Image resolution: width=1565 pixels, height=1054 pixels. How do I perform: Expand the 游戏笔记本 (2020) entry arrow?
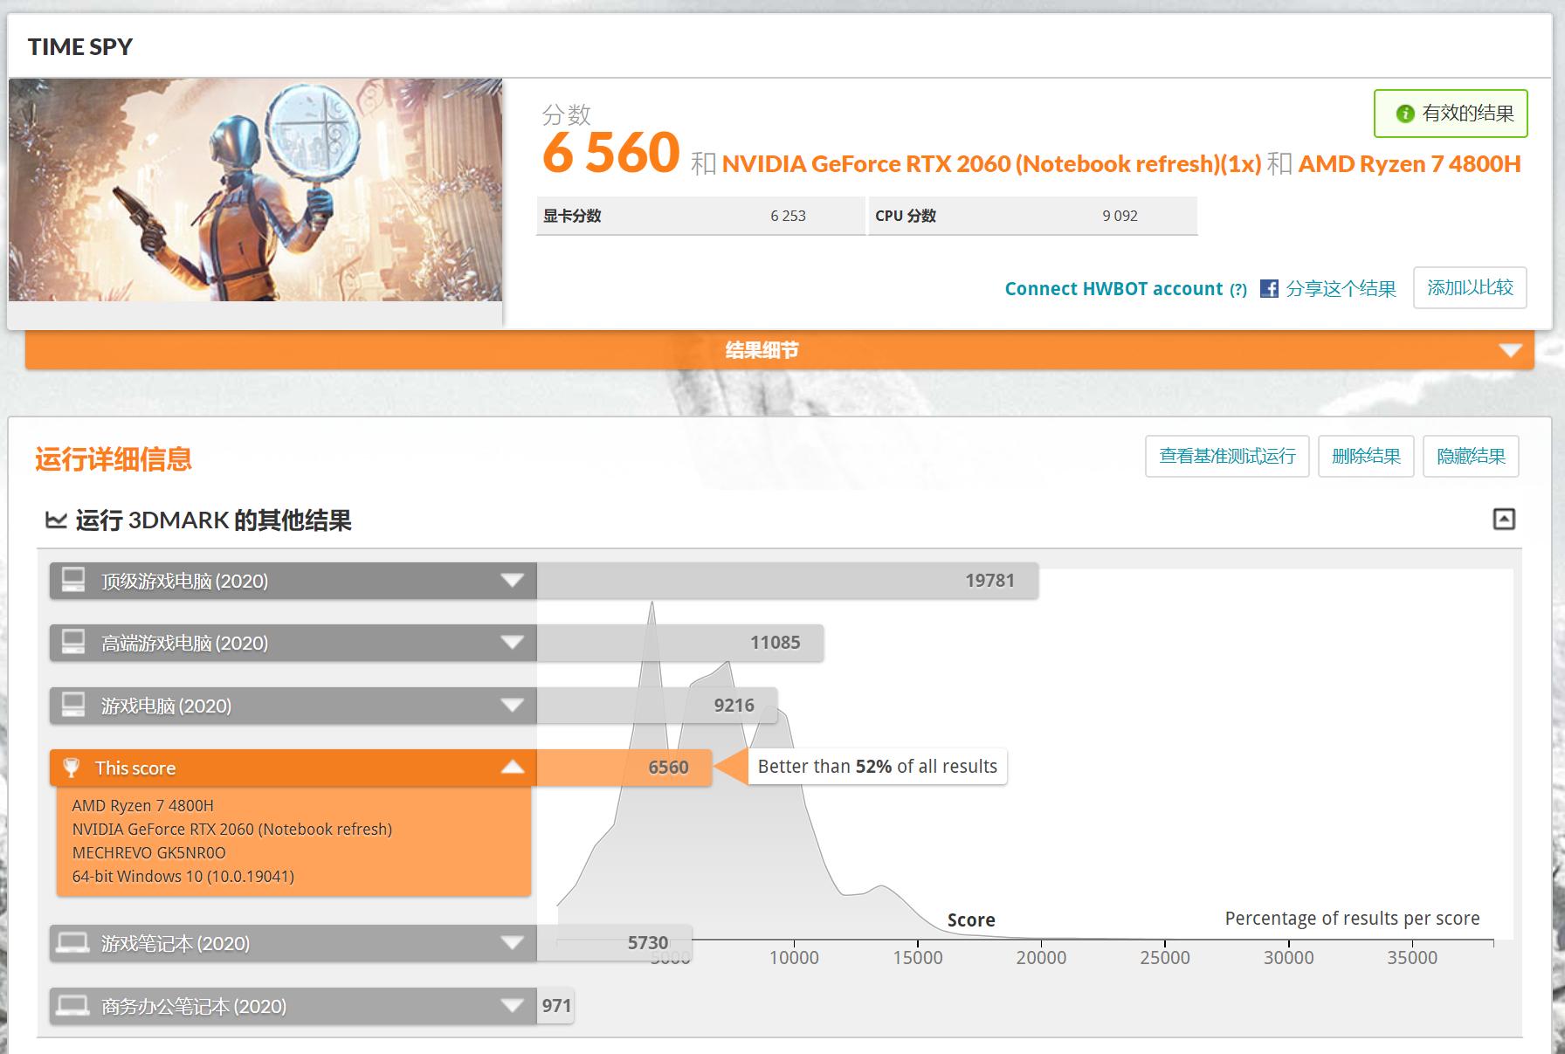pyautogui.click(x=513, y=943)
